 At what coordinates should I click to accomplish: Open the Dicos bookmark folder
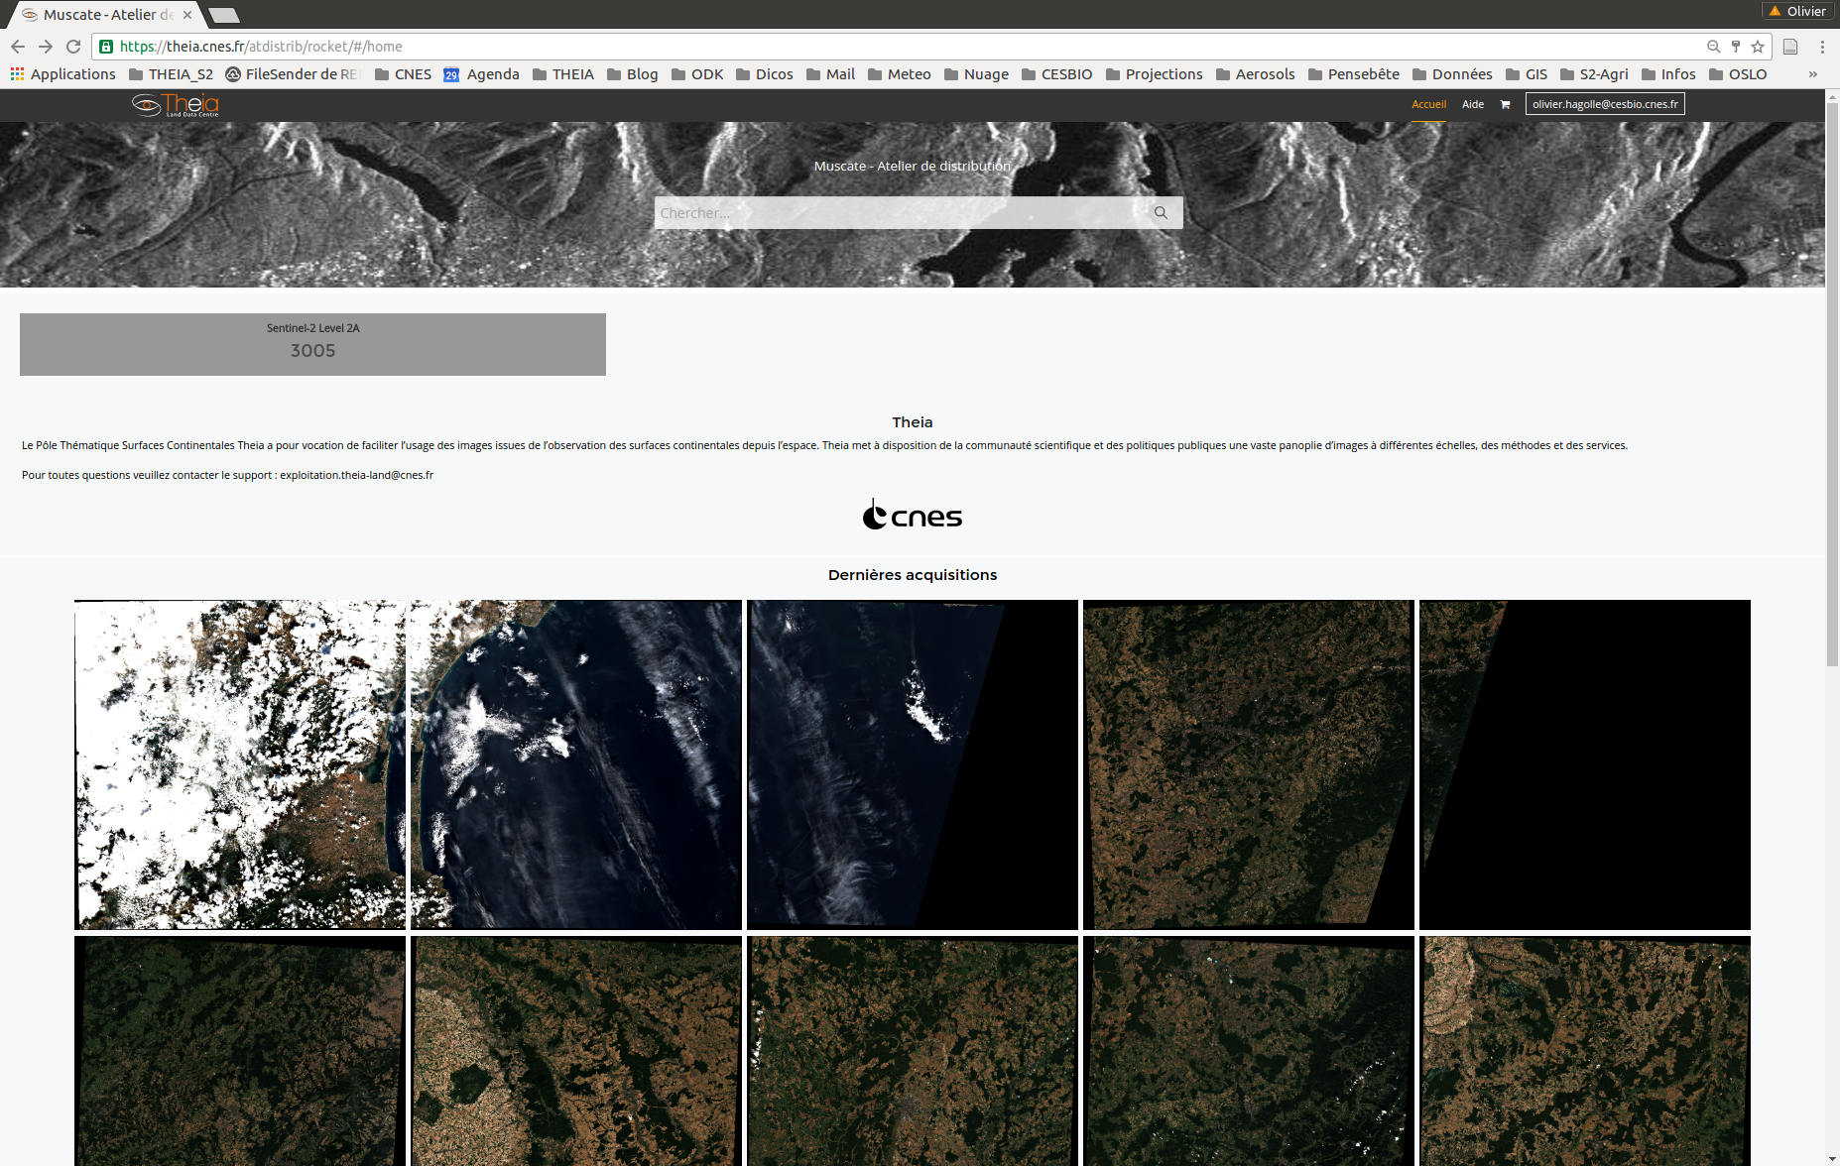764,74
